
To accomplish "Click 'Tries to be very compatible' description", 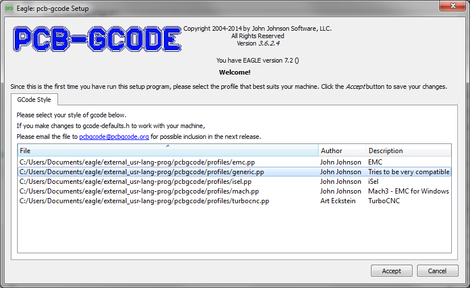I will click(409, 172).
